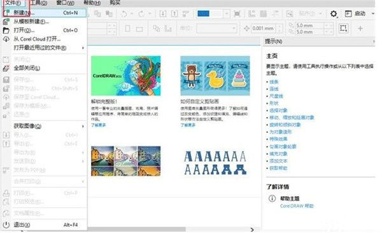Open the 特殊效果 hint topic link
The image size is (382, 233).
tap(278, 139)
